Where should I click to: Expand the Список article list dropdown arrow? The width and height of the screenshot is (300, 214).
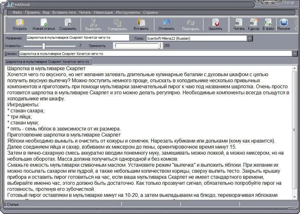tap(295, 54)
